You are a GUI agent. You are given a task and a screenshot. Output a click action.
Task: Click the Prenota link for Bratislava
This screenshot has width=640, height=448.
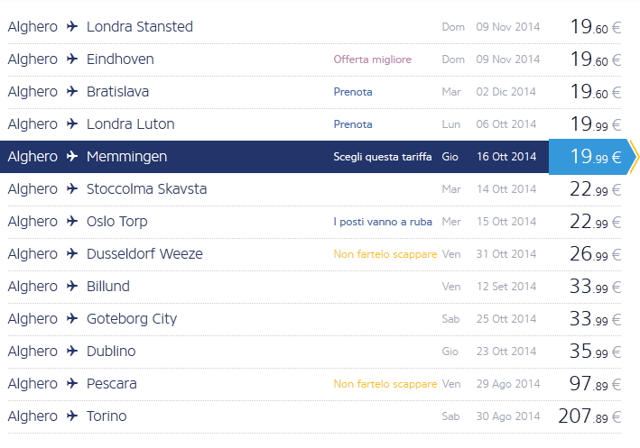(x=353, y=92)
